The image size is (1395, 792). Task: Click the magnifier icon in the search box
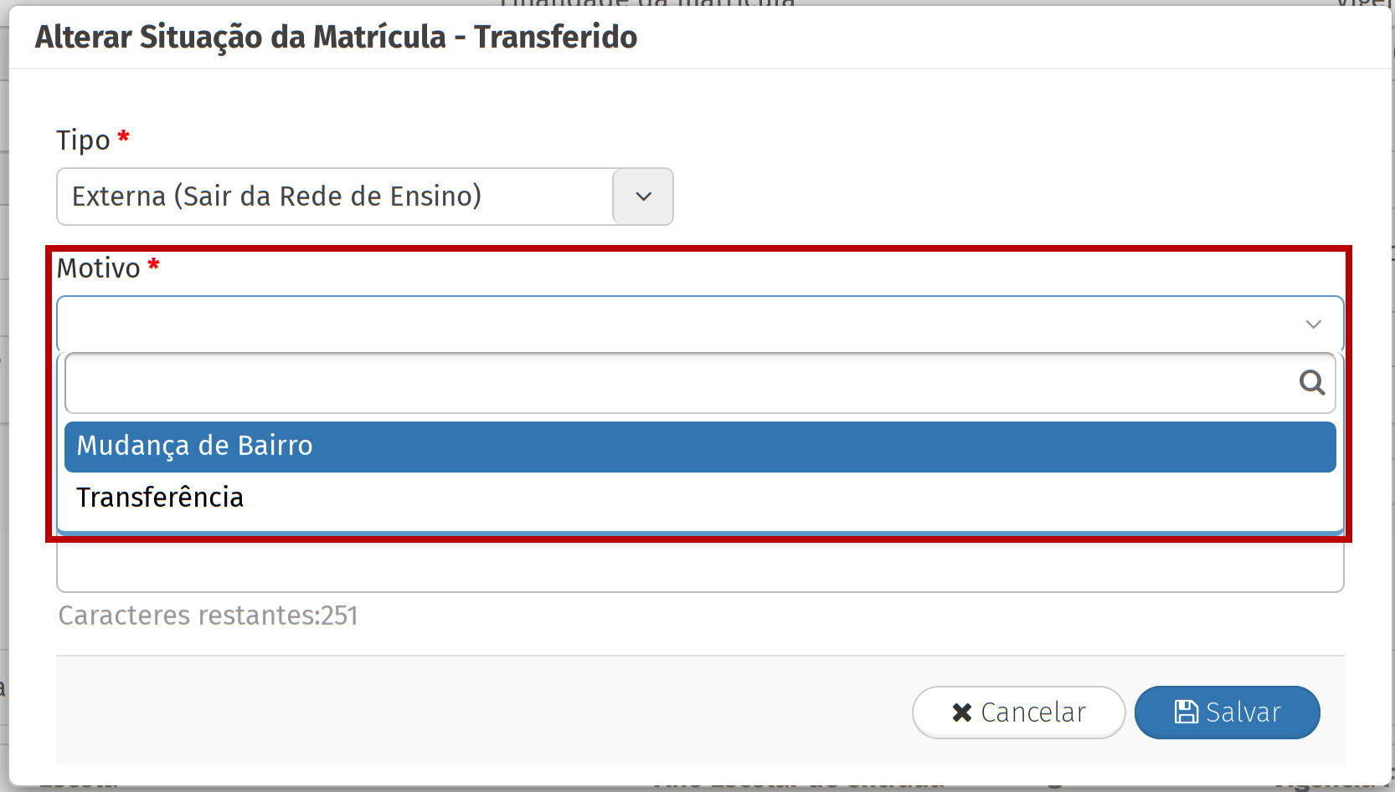click(x=1311, y=383)
